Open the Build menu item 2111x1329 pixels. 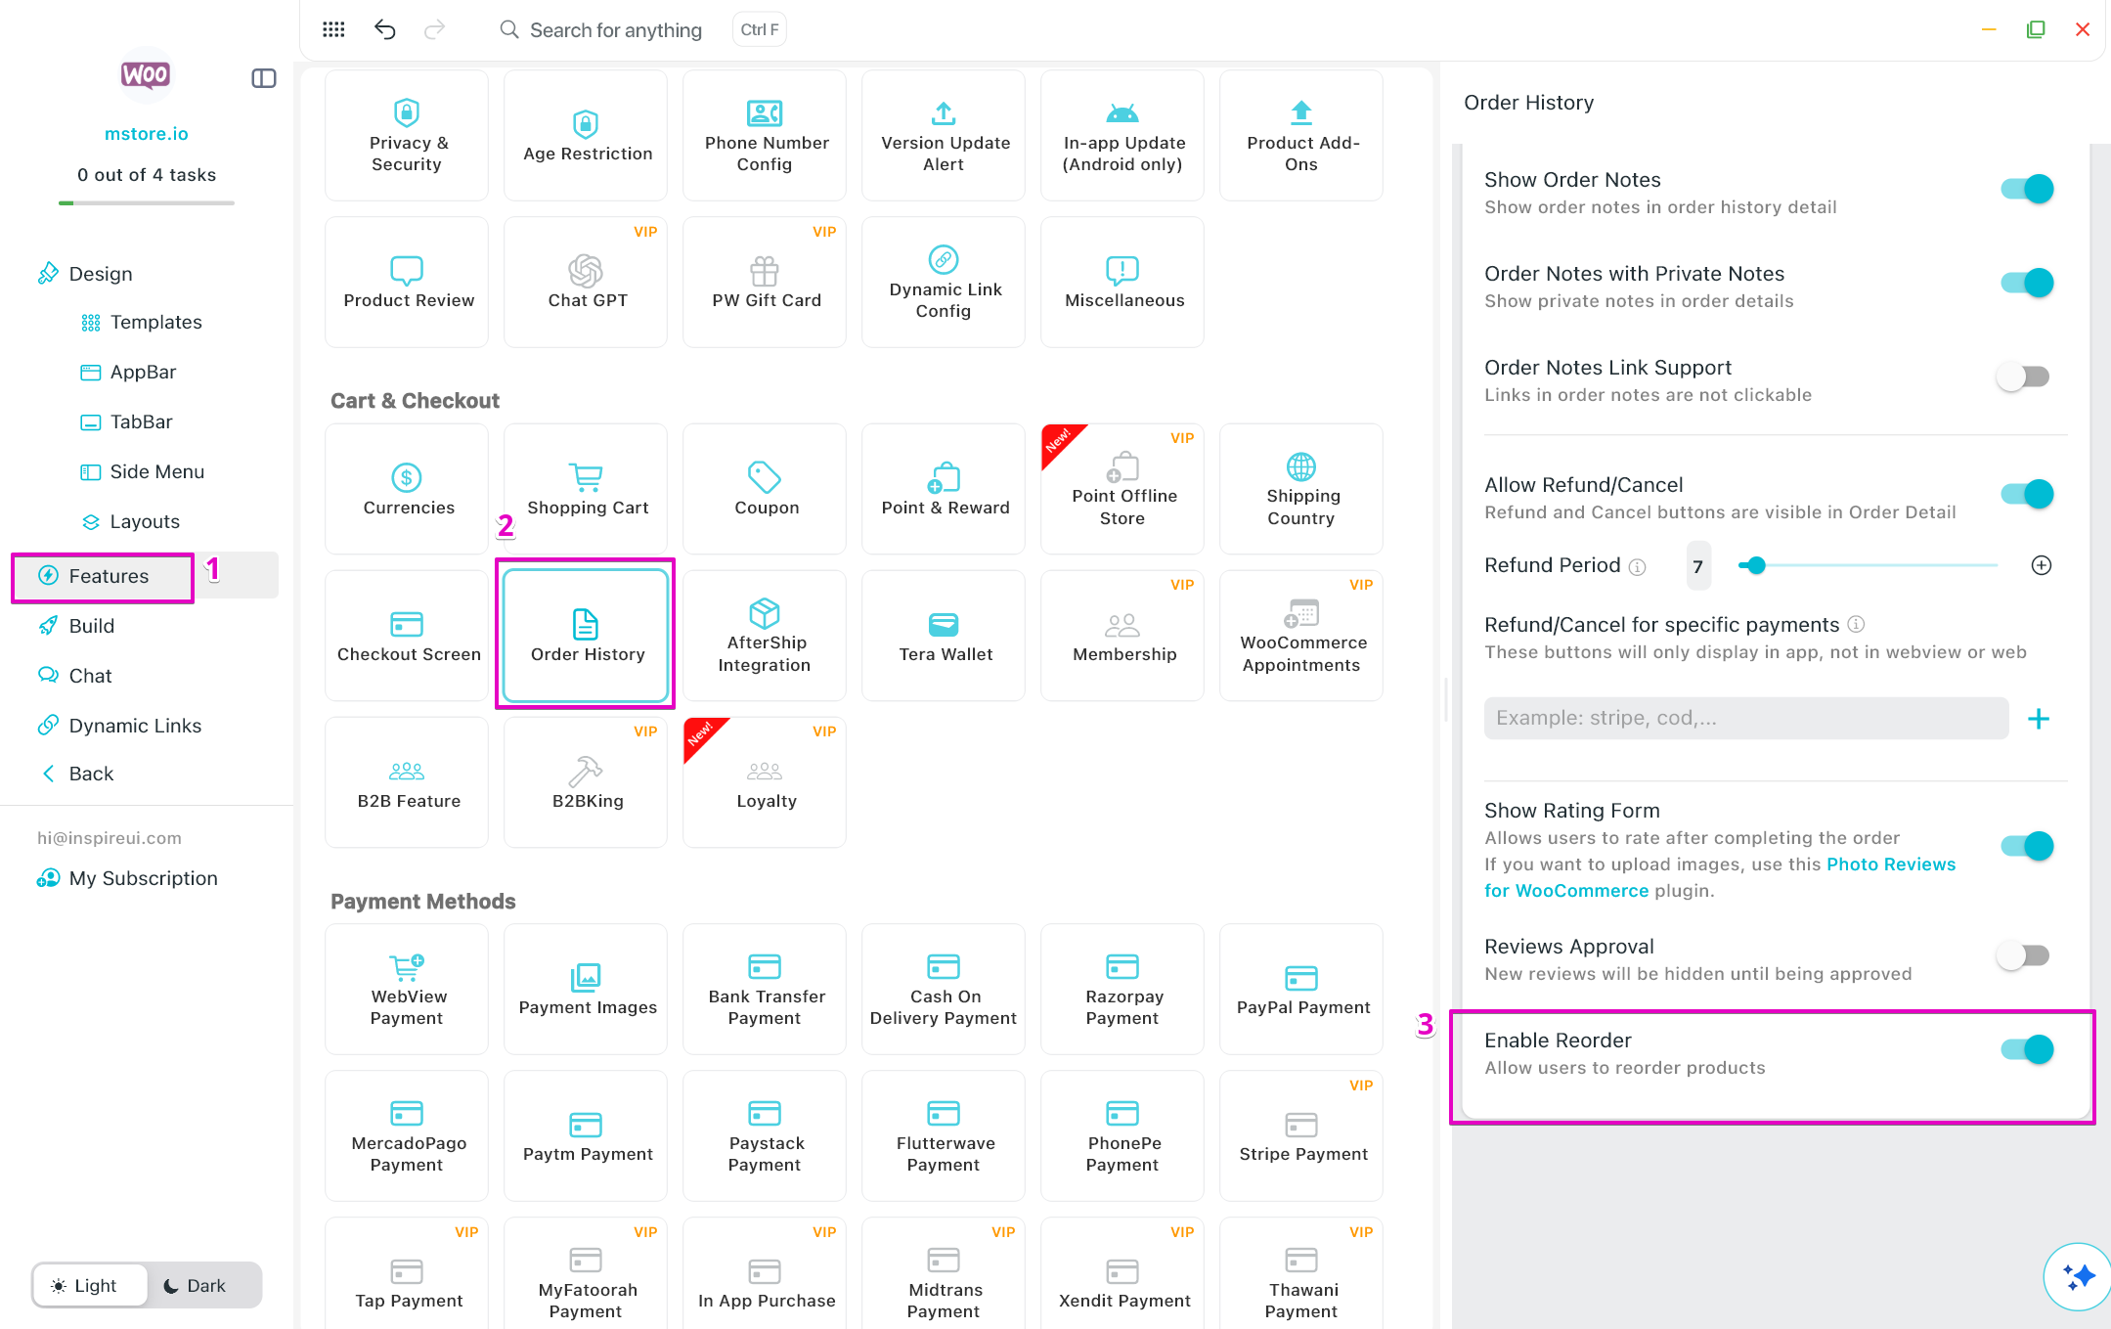coord(91,626)
